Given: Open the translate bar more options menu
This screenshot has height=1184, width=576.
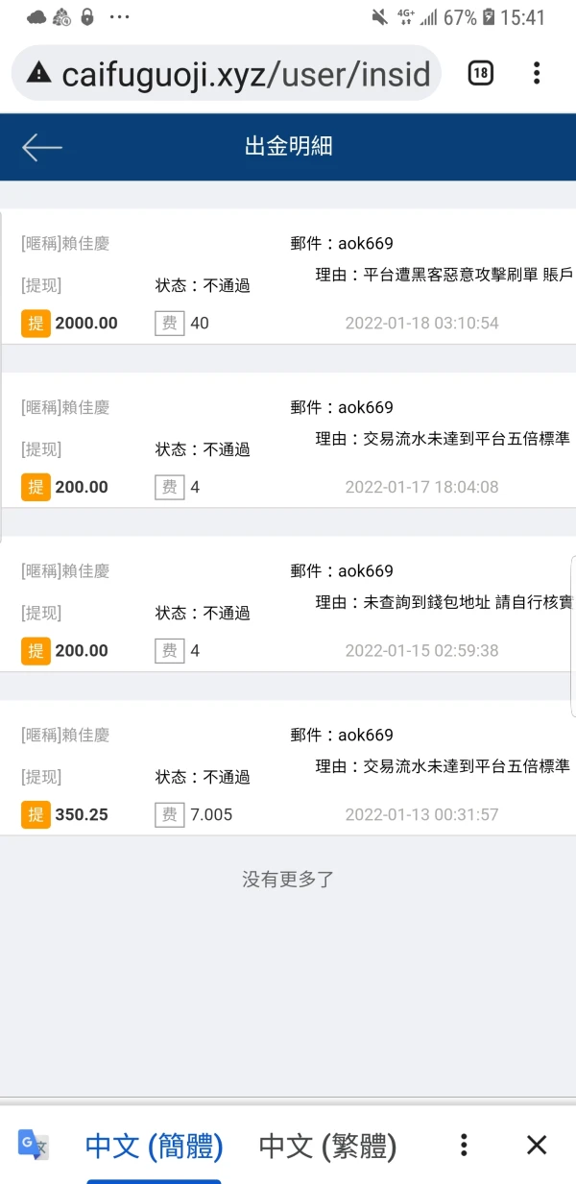Looking at the screenshot, I should pos(464,1145).
